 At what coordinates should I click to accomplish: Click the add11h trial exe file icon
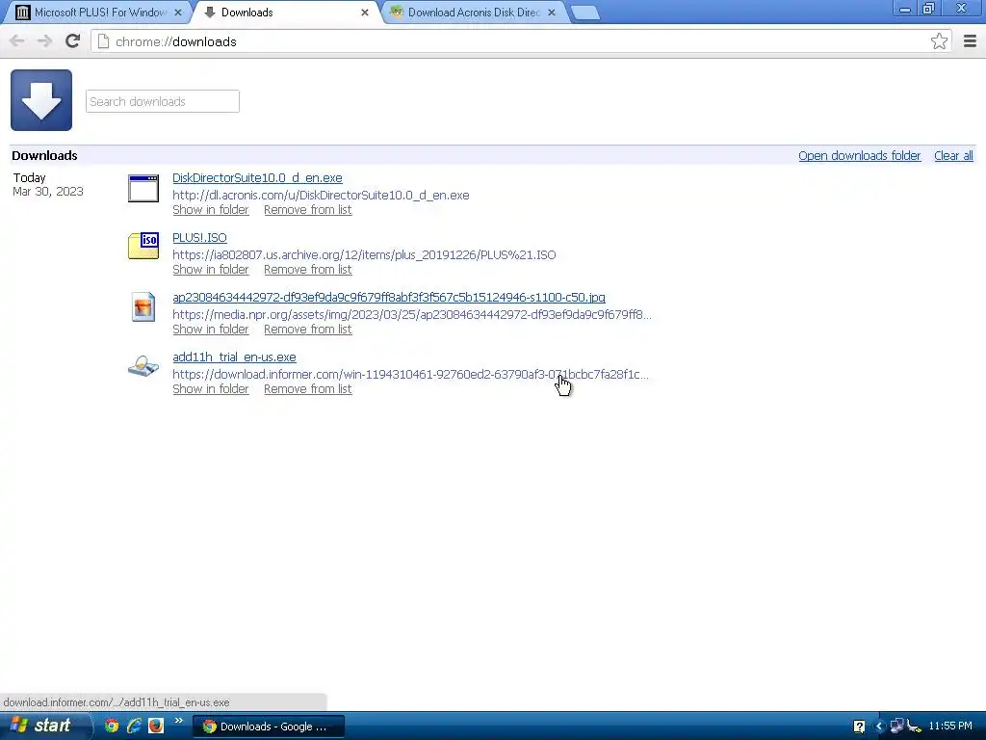(x=143, y=365)
